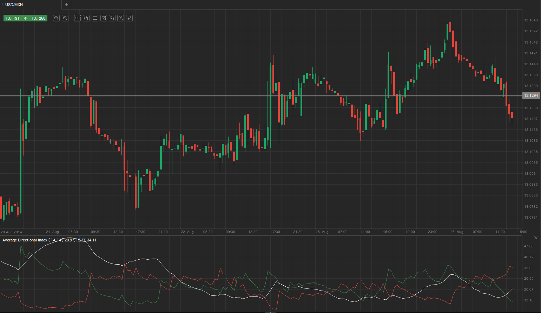Click the 25. Aug label on time axis

(x=322, y=232)
